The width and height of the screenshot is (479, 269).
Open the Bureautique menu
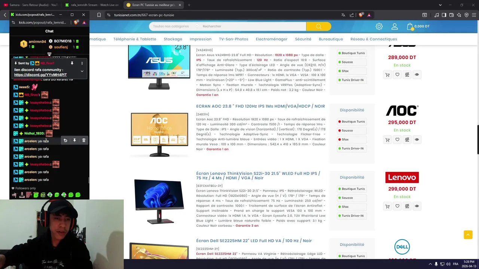(331, 39)
